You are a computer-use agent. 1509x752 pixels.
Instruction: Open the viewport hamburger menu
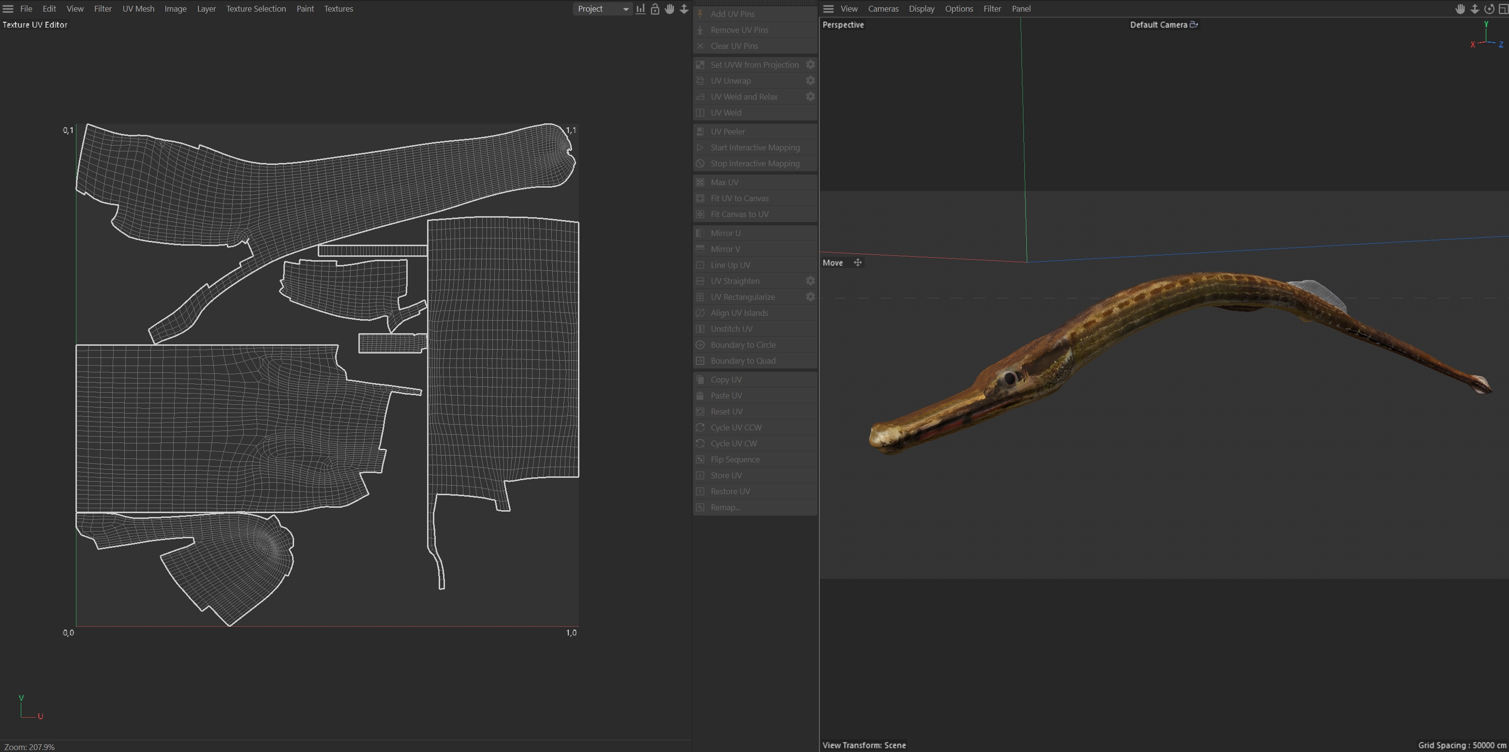coord(828,9)
